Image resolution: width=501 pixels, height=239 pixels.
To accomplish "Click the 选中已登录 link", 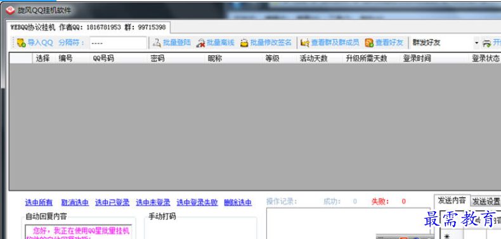I will 112,202.
